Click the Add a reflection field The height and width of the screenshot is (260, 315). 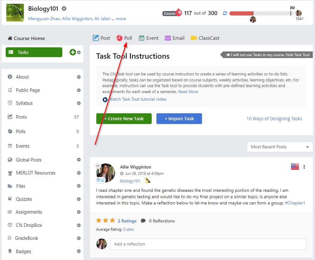coord(208,244)
